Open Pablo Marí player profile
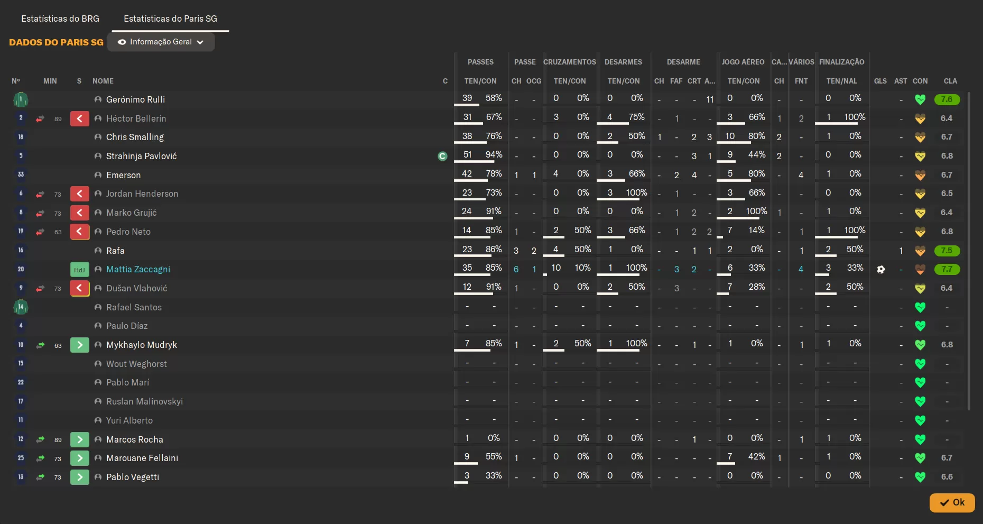Image resolution: width=983 pixels, height=524 pixels. pyautogui.click(x=127, y=383)
